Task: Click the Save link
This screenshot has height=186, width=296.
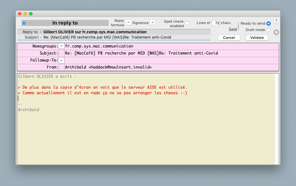Action: (233, 29)
